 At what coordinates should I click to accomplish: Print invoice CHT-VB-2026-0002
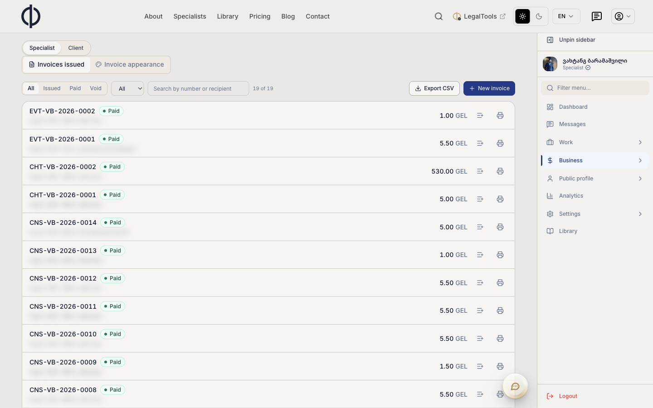click(500, 171)
